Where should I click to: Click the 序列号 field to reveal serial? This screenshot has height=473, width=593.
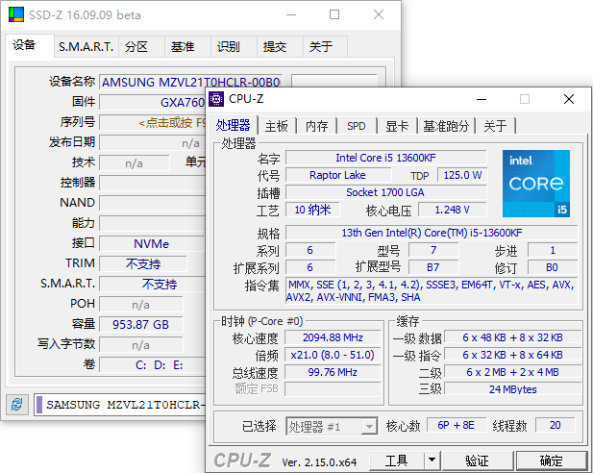tap(152, 122)
